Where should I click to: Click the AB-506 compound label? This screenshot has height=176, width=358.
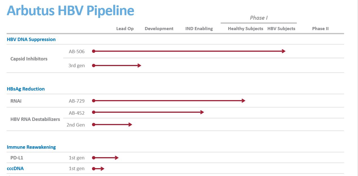[77, 51]
